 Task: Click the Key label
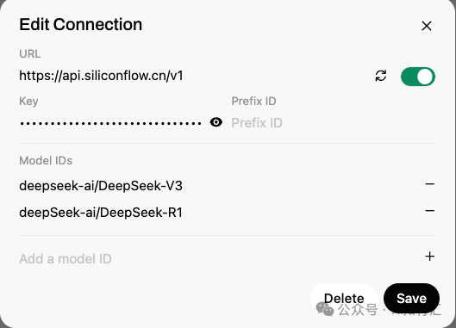(28, 102)
